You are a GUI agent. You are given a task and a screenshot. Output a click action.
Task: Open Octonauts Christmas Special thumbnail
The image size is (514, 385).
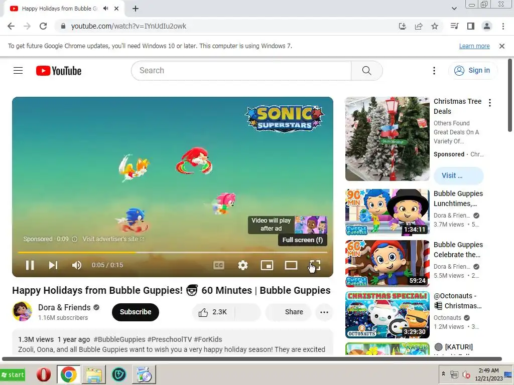[387, 315]
